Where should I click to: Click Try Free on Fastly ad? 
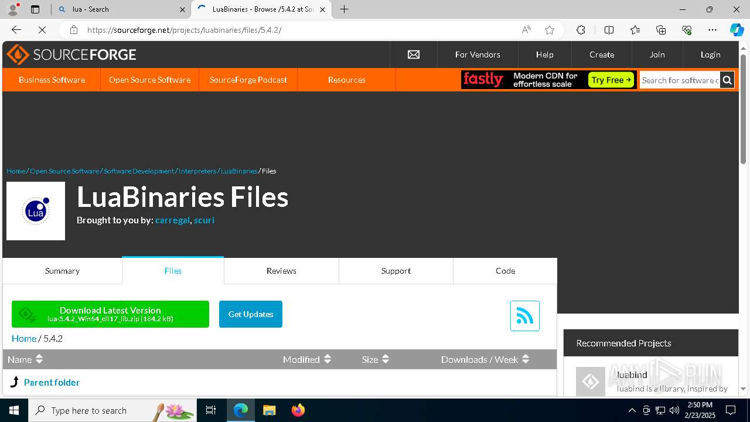click(612, 80)
